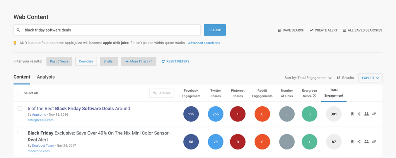Click bookmark icon for Appsumo article row
The image size is (396, 158).
point(352,114)
